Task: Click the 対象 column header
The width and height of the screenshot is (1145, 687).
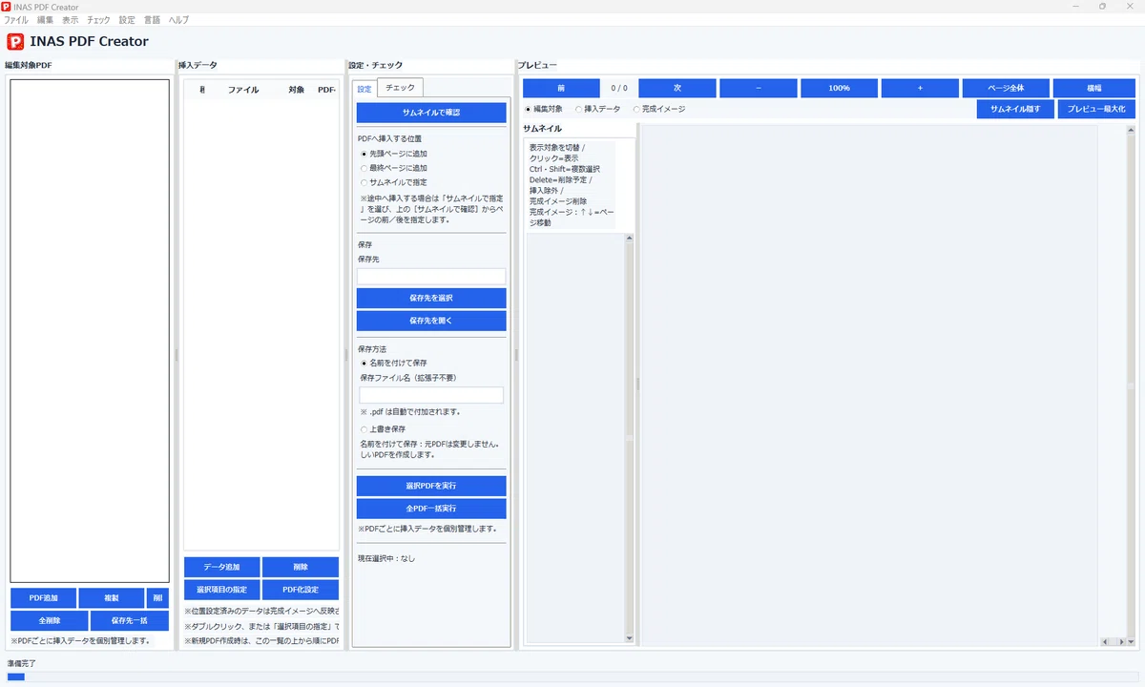Action: (296, 90)
